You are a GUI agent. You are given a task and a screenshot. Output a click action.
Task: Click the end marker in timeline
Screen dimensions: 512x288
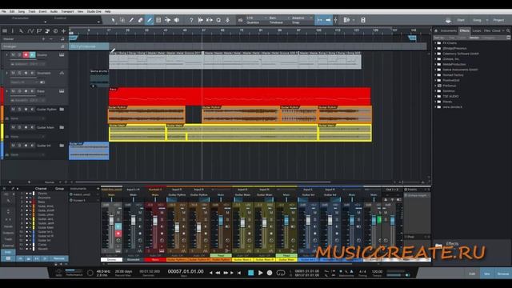tap(413, 38)
